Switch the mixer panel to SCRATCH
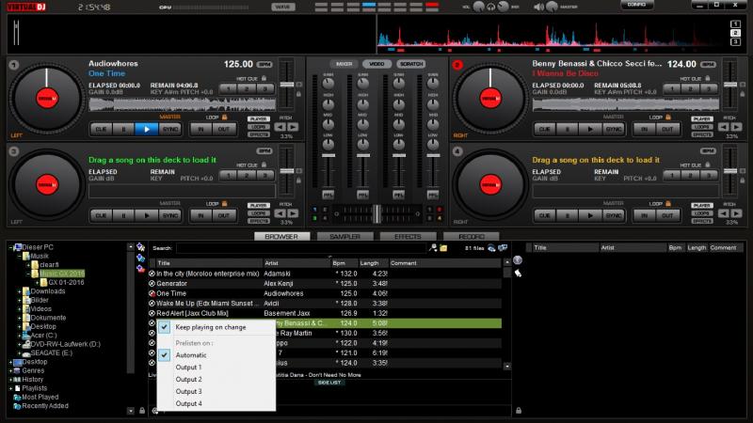Viewport: 753px width, 423px height. pos(411,64)
